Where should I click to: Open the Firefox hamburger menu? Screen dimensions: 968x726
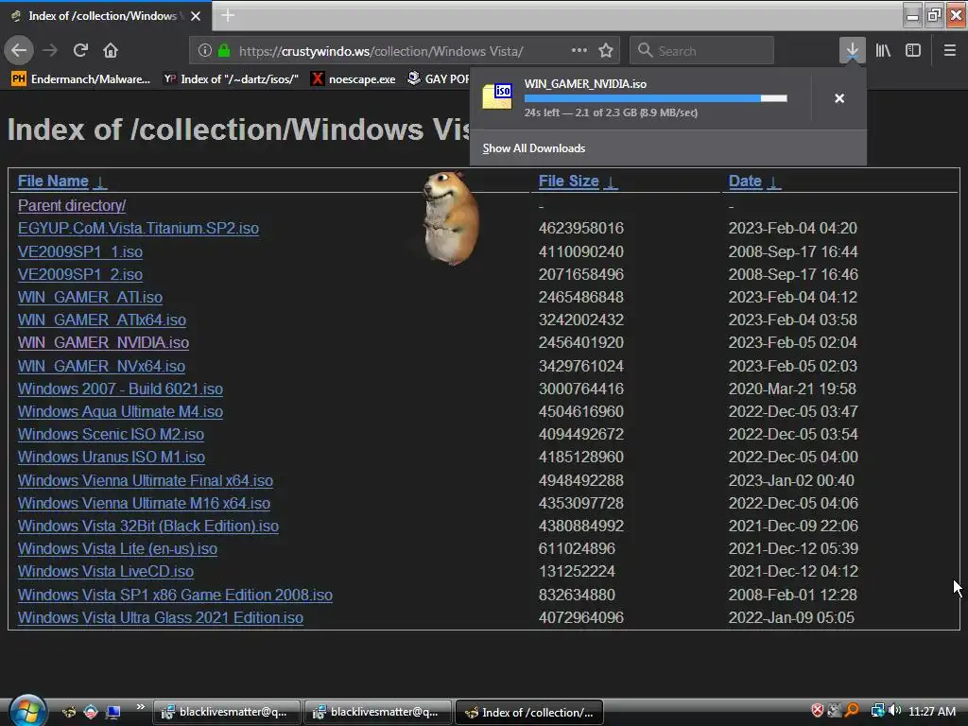pos(950,50)
